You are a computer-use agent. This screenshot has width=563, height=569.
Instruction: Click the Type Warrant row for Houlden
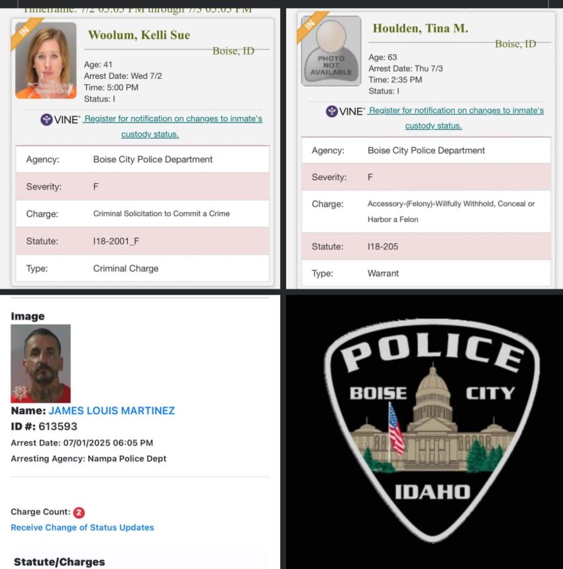pos(426,274)
